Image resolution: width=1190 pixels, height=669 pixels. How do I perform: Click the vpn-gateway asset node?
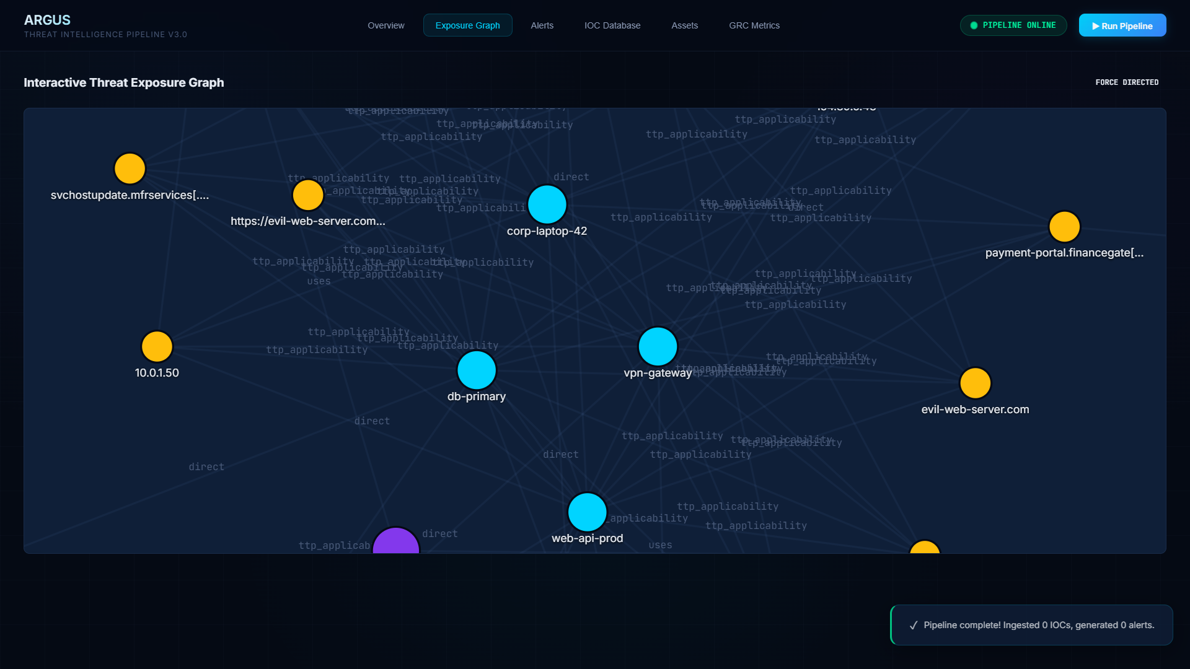(658, 346)
